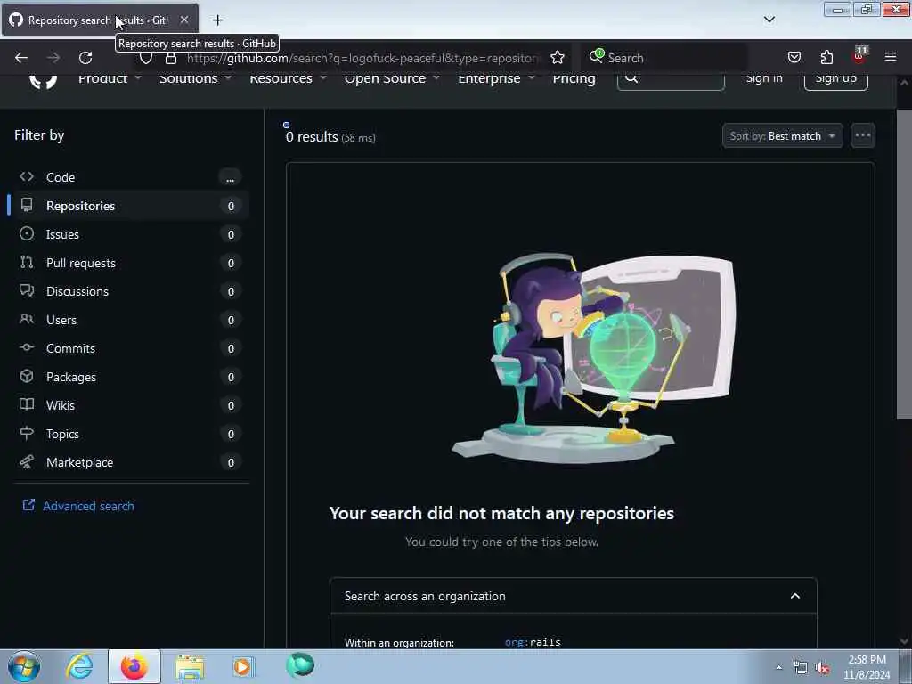912x684 pixels.
Task: Open the Windows Start button
Action: [24, 666]
